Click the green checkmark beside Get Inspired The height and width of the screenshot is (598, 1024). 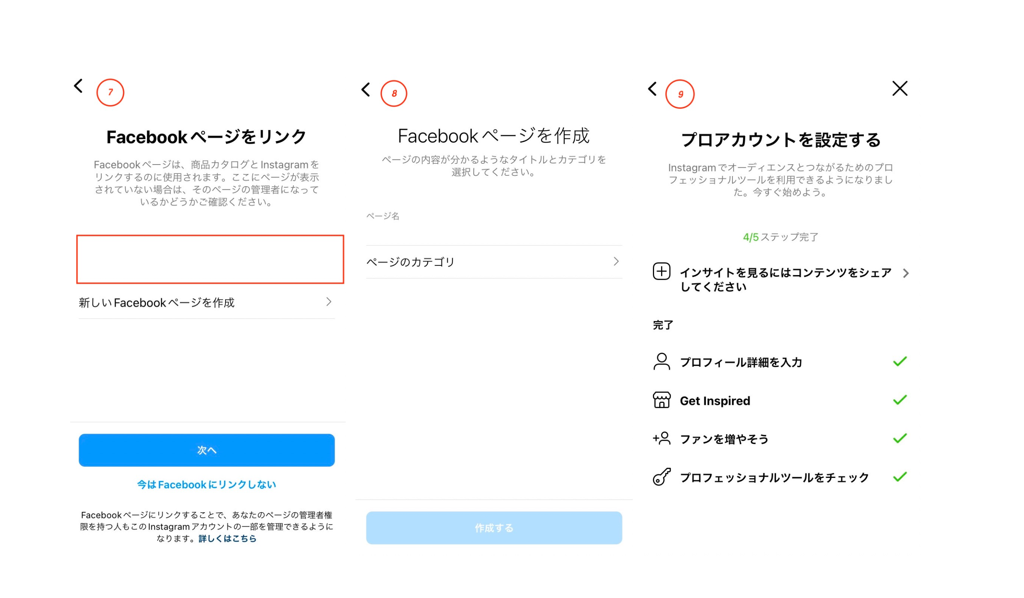900,400
